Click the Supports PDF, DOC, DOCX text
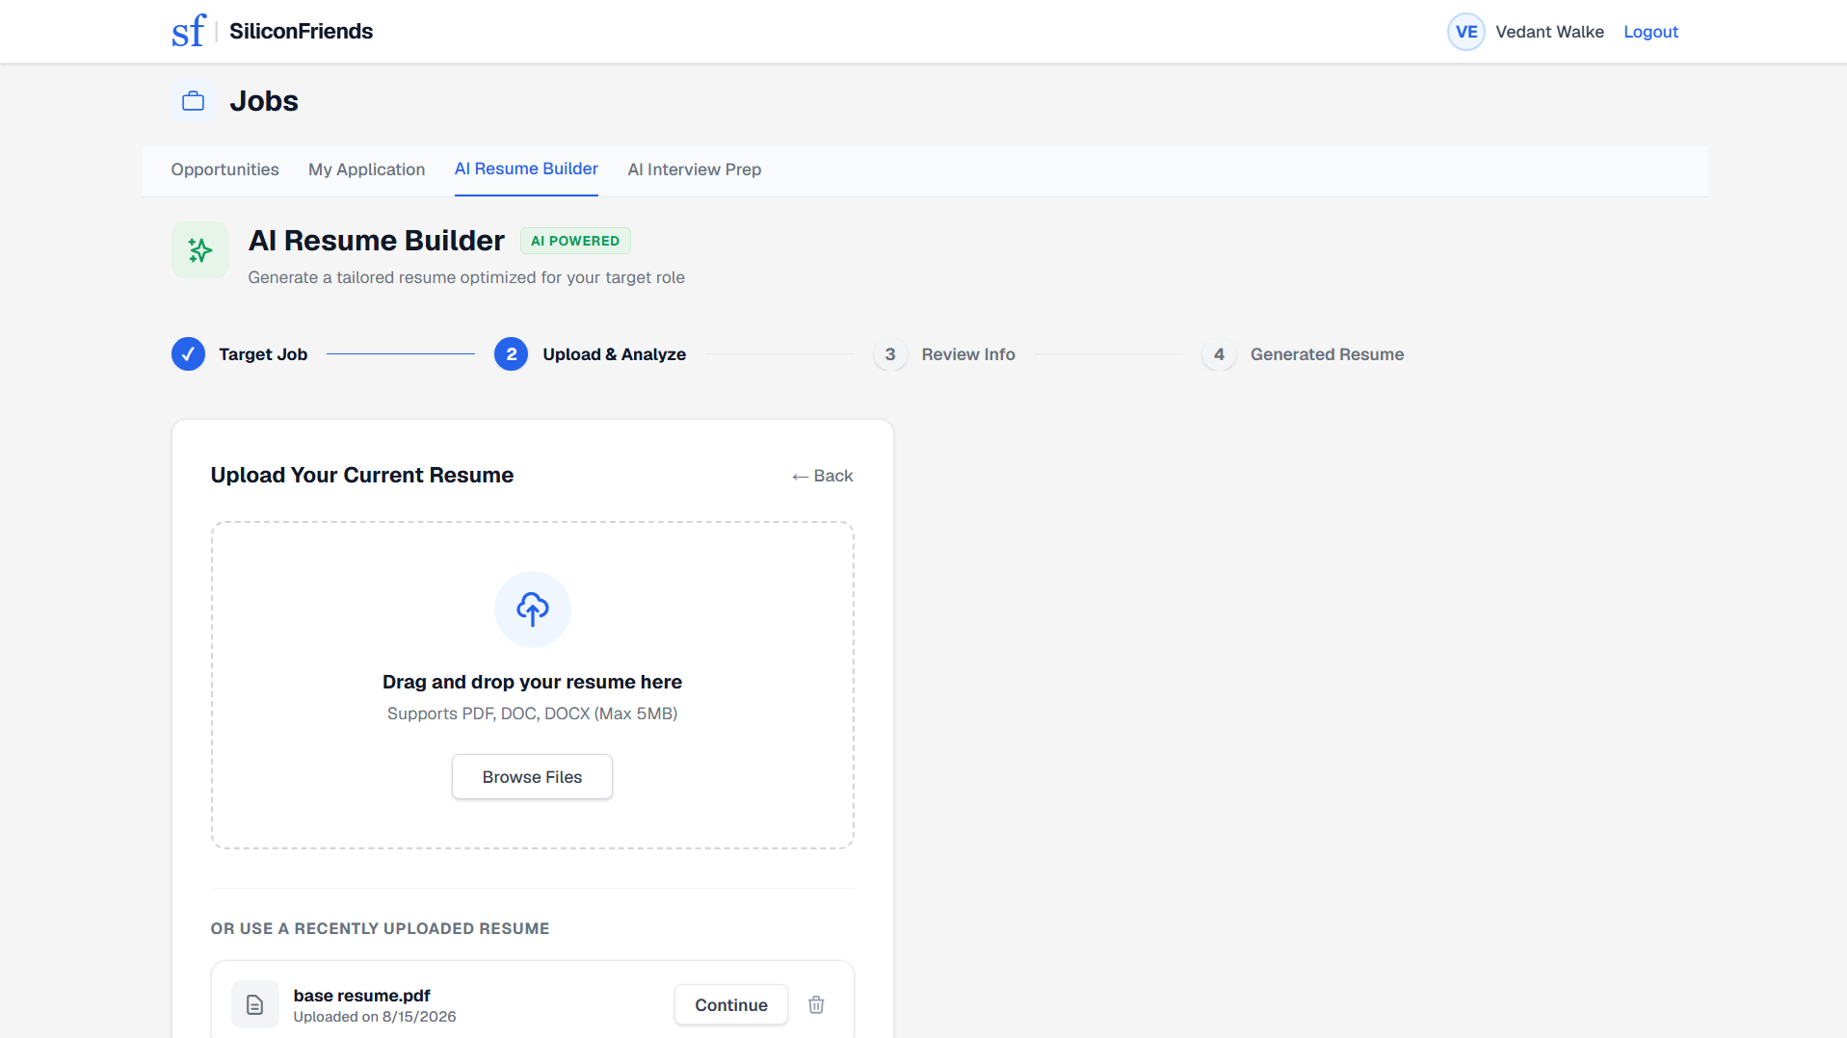1847x1038 pixels. coord(532,714)
